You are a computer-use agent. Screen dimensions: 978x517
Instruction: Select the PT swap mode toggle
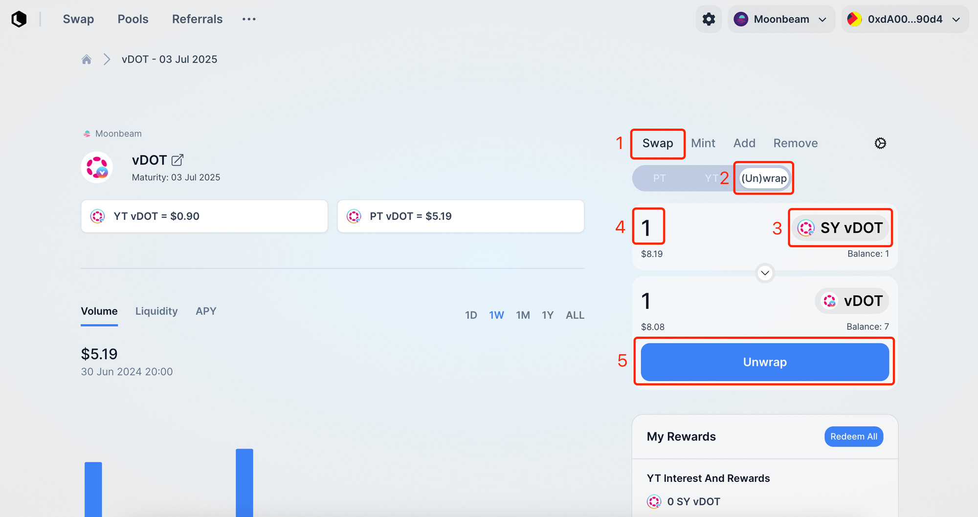pyautogui.click(x=659, y=178)
